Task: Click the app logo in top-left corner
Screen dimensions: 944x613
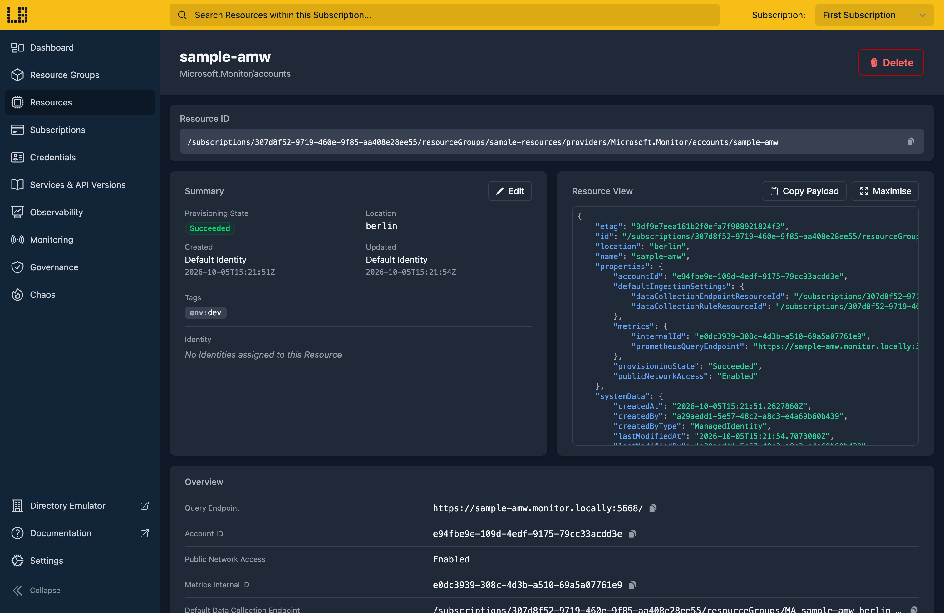Action: (x=17, y=15)
